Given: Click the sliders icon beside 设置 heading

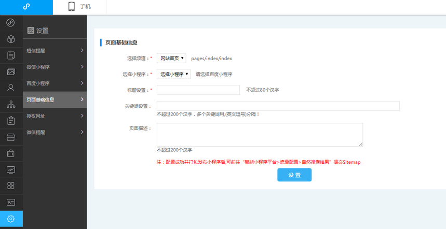Looking at the screenshot, I should click(x=31, y=31).
